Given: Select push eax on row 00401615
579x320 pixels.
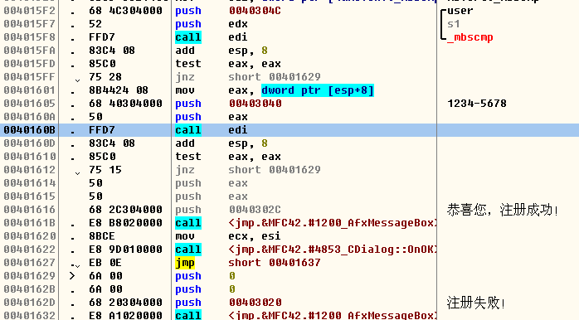Looking at the screenshot, I should click(x=212, y=196).
